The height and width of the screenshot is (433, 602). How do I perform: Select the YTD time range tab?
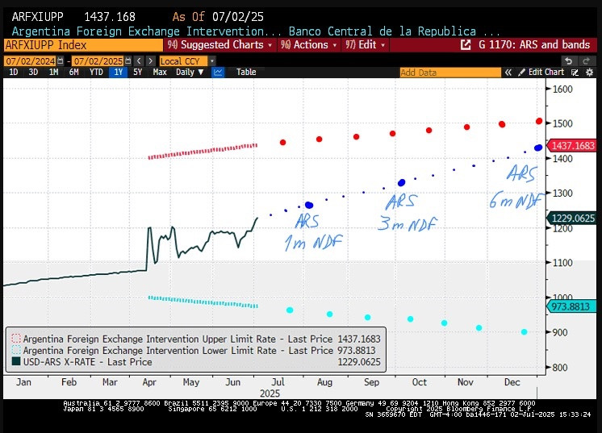click(96, 72)
